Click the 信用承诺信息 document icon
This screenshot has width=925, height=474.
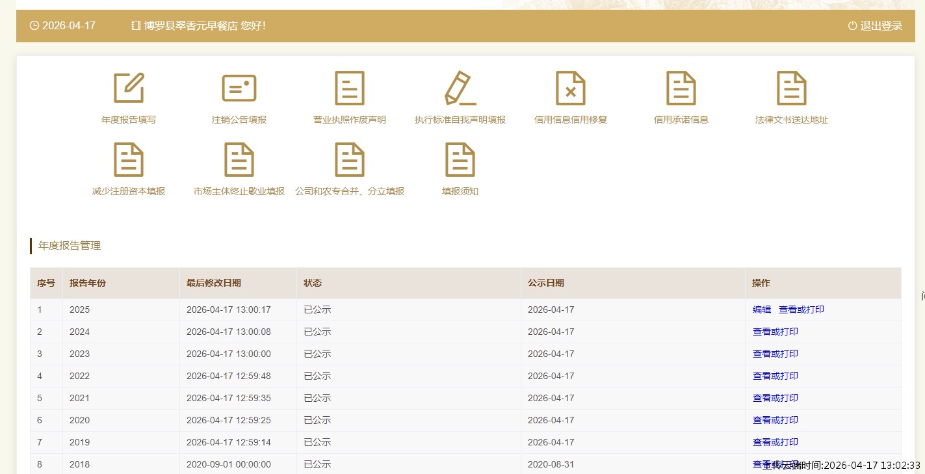click(681, 88)
